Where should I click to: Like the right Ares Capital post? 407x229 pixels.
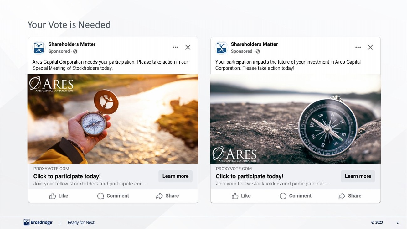click(241, 196)
